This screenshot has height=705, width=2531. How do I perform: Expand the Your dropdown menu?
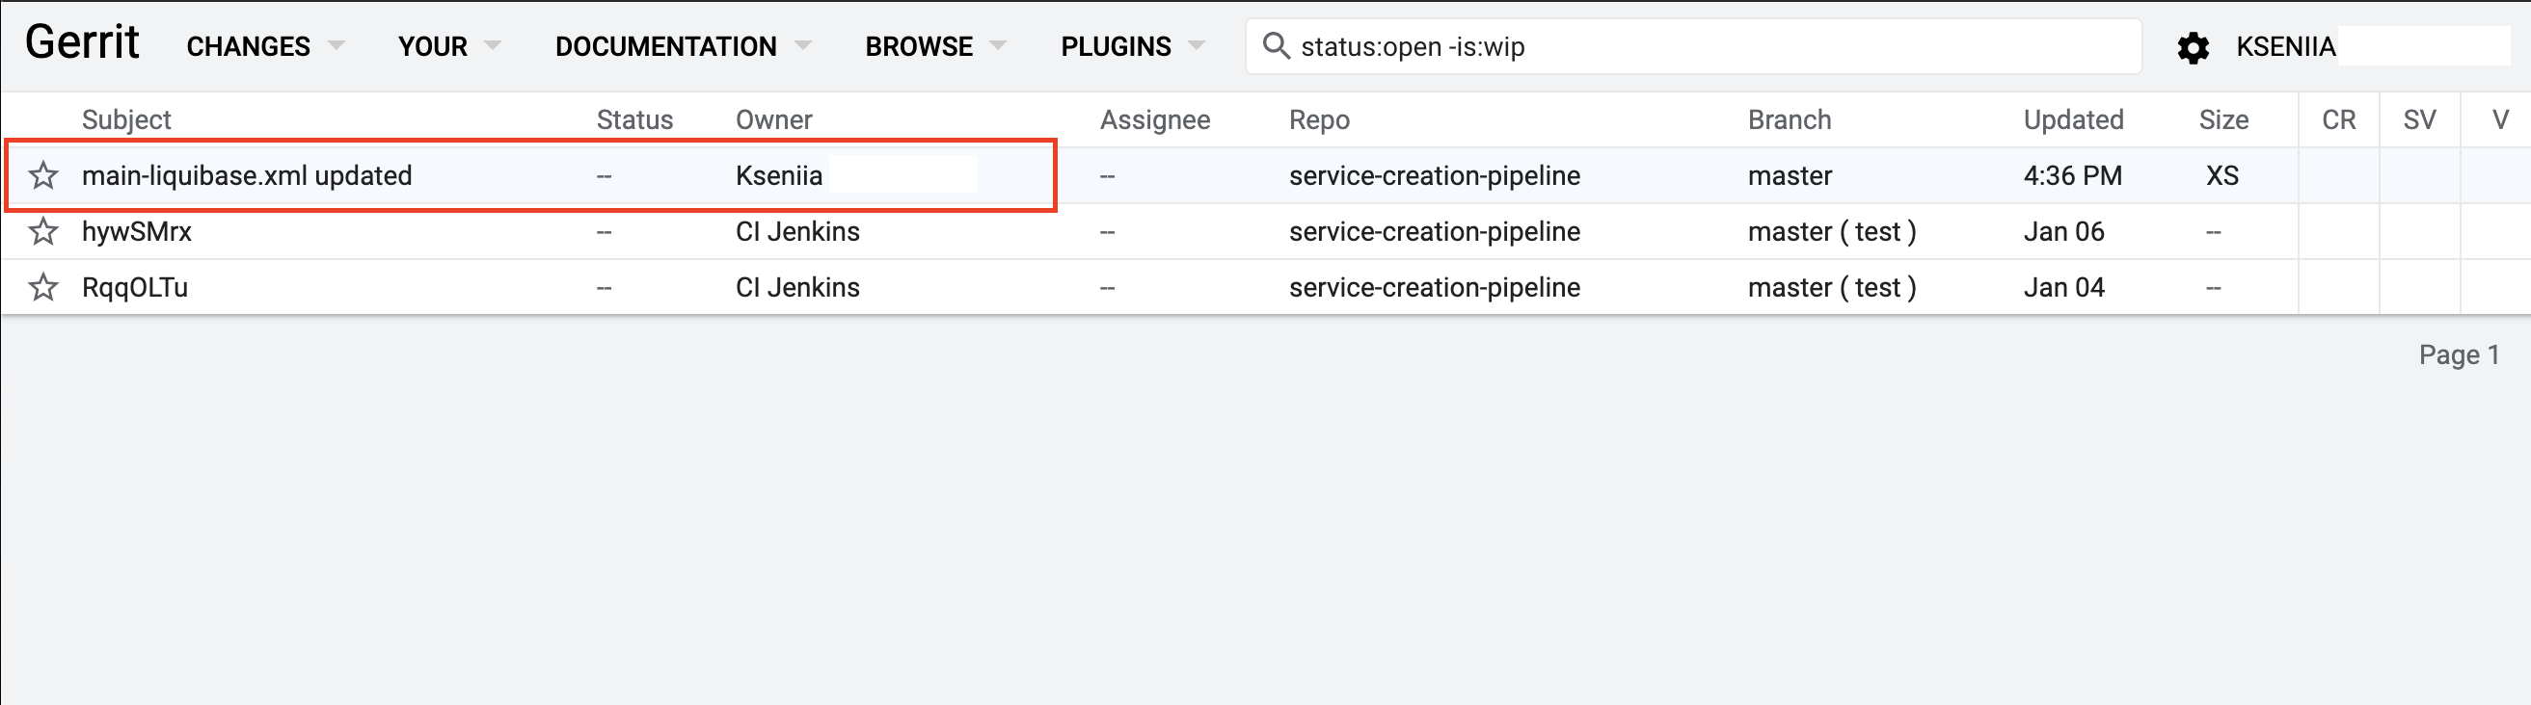point(449,46)
